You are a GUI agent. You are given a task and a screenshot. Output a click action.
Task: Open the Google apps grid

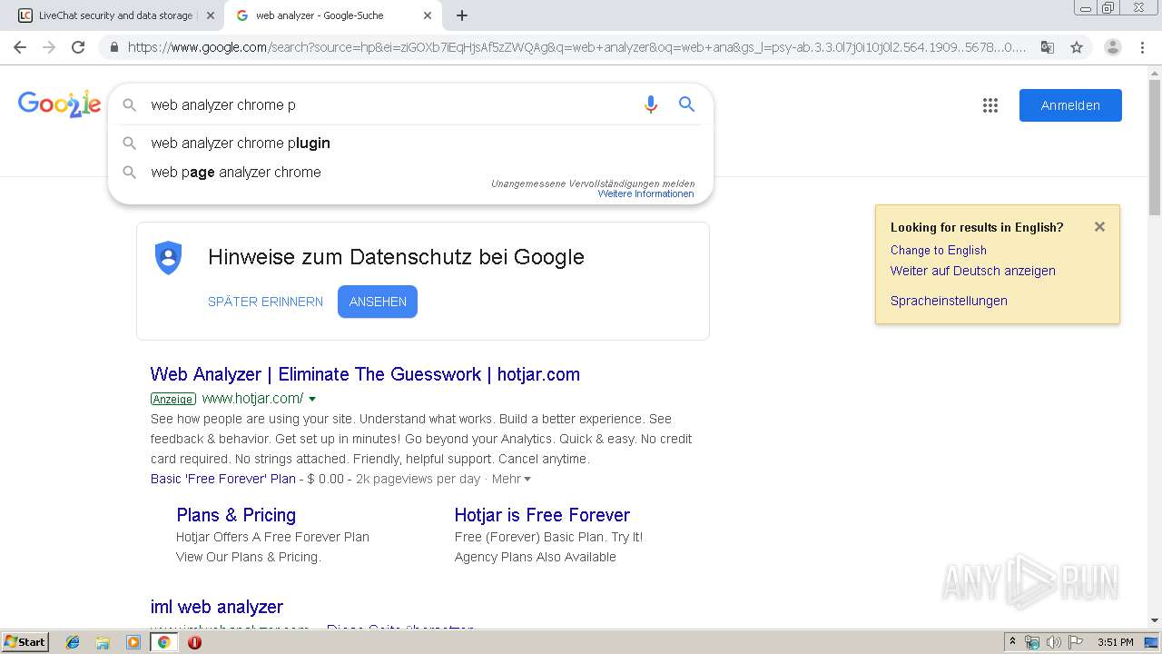[x=990, y=105]
